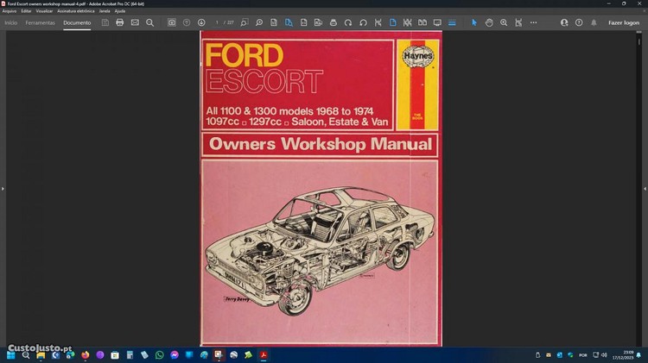Open the Help question mark icon

[579, 22]
